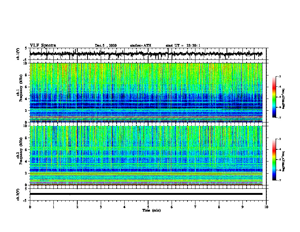Click the "-3" label on ch.1 color bar
Viewport: 300px width, 232px height.
tap(280, 76)
